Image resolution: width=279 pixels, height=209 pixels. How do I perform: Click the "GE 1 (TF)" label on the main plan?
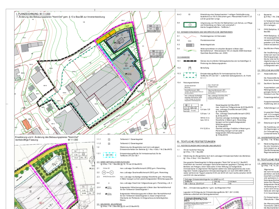coord(126,68)
